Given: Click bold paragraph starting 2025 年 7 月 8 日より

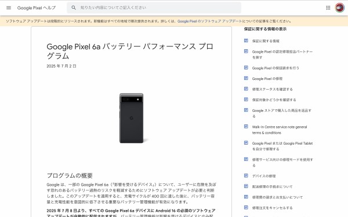Looking at the screenshot, I should tap(131, 213).
